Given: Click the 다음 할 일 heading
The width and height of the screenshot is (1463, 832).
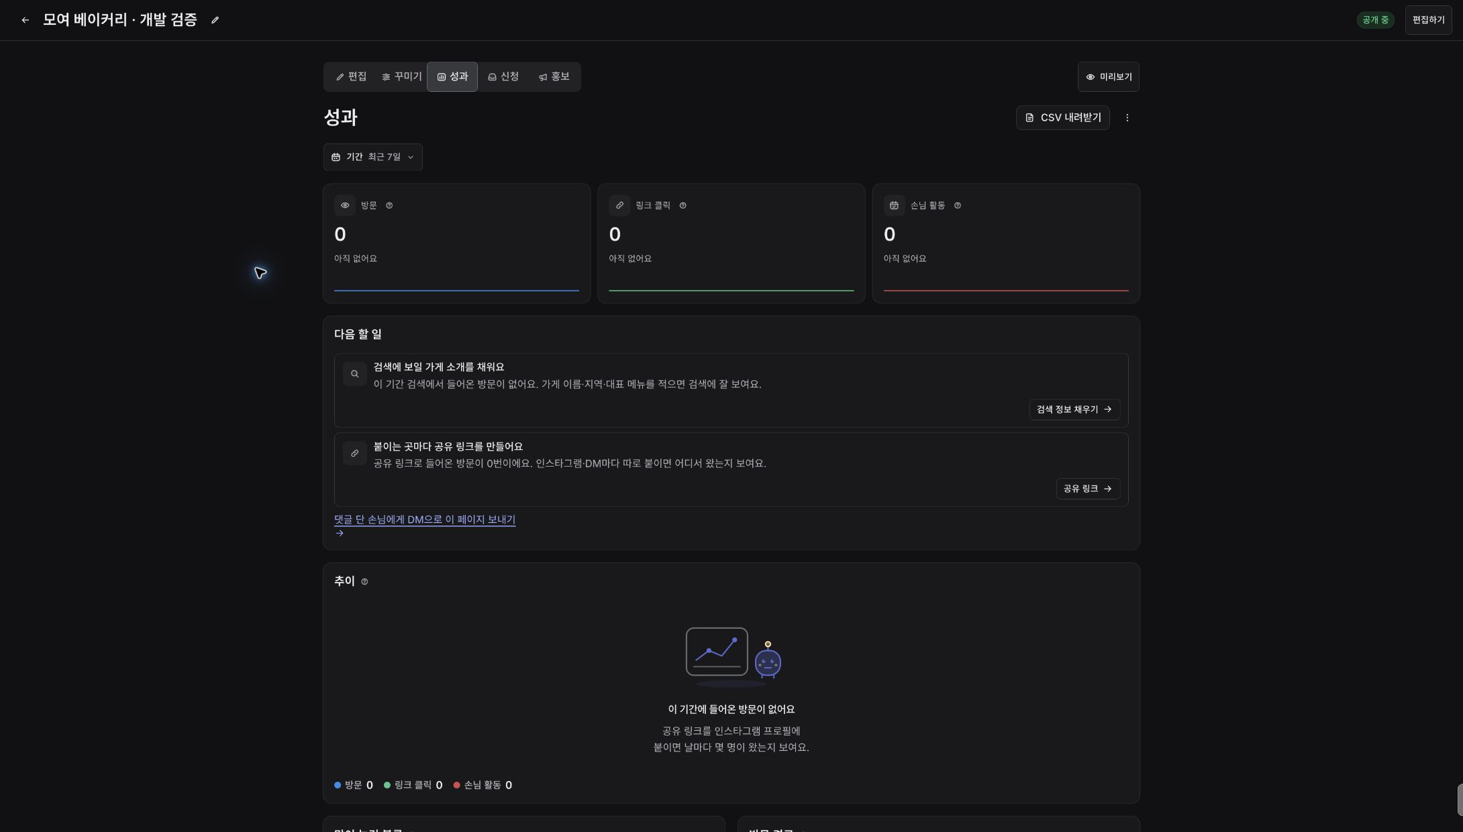Looking at the screenshot, I should click(358, 335).
